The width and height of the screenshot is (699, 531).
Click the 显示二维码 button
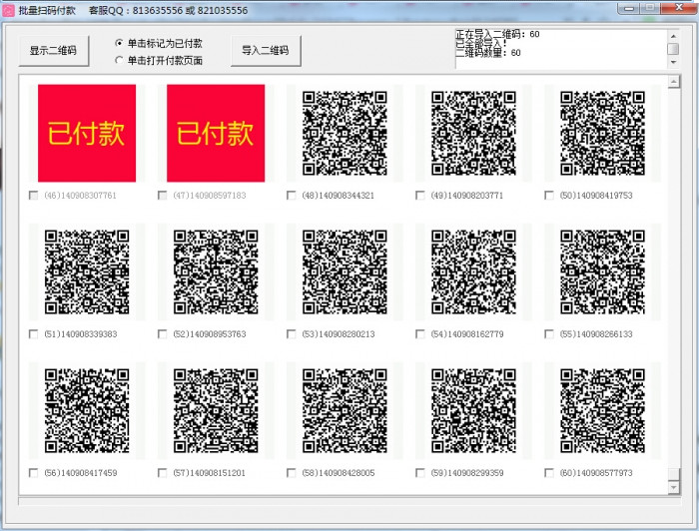[x=54, y=51]
